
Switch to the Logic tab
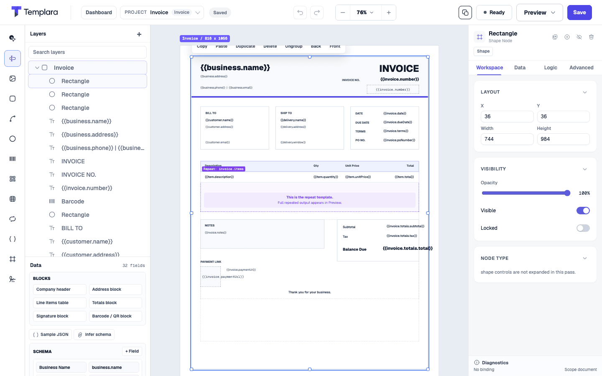(x=551, y=68)
